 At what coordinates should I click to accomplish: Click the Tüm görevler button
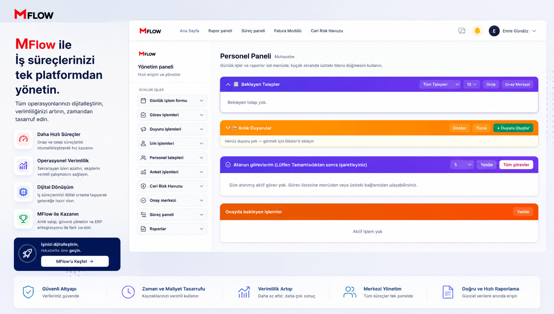516,165
